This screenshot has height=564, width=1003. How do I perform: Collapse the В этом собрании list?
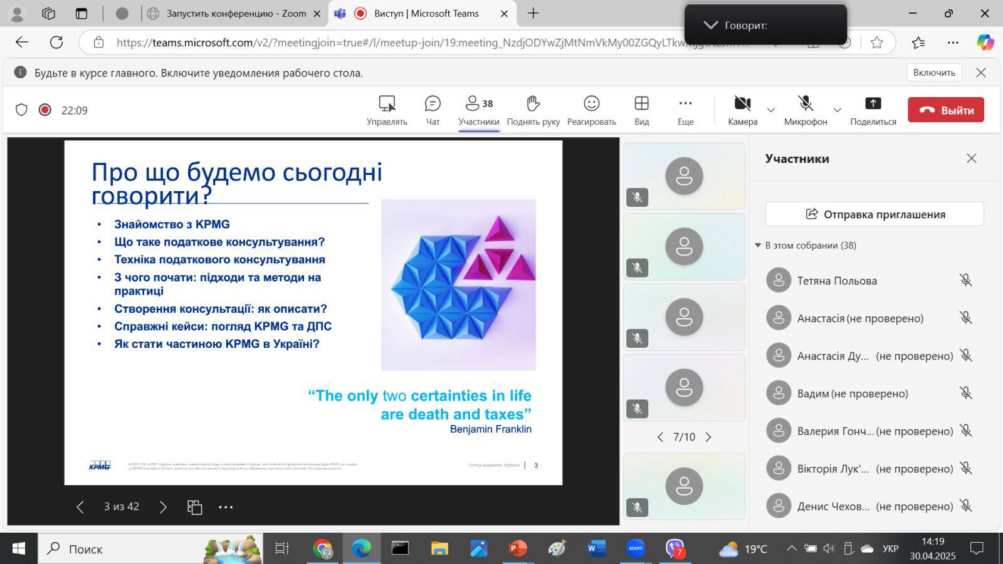tap(758, 246)
